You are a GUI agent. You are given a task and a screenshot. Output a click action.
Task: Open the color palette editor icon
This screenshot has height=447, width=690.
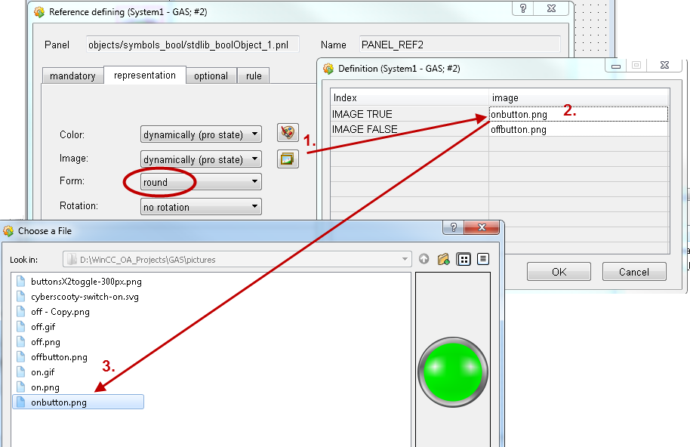(288, 132)
